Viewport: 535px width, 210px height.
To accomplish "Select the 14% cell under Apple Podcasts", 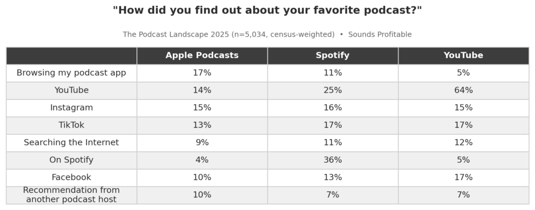I will coord(202,90).
